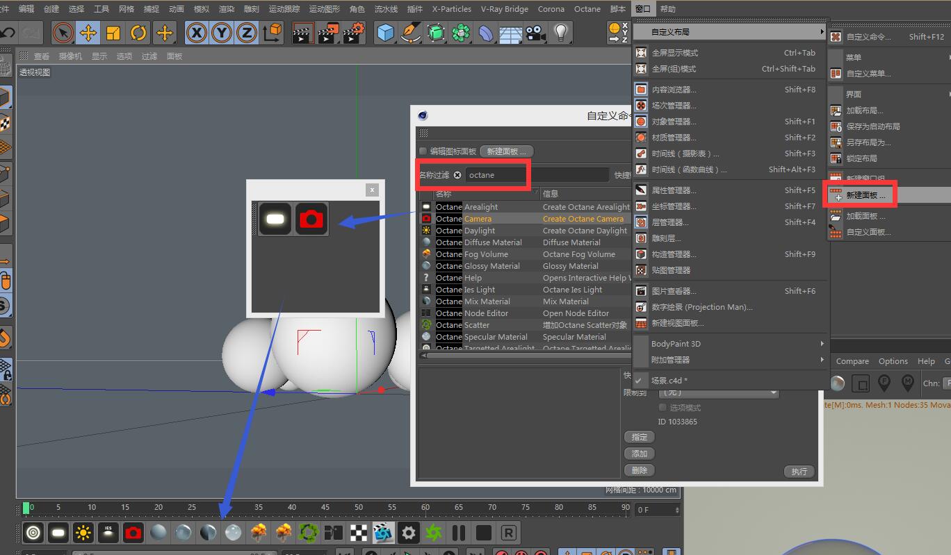Click red camera icon in floating palette
The width and height of the screenshot is (951, 555).
pyautogui.click(x=311, y=219)
